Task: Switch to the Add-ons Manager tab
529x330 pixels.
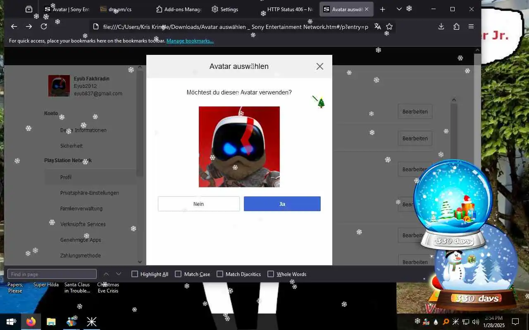Action: pos(179,9)
